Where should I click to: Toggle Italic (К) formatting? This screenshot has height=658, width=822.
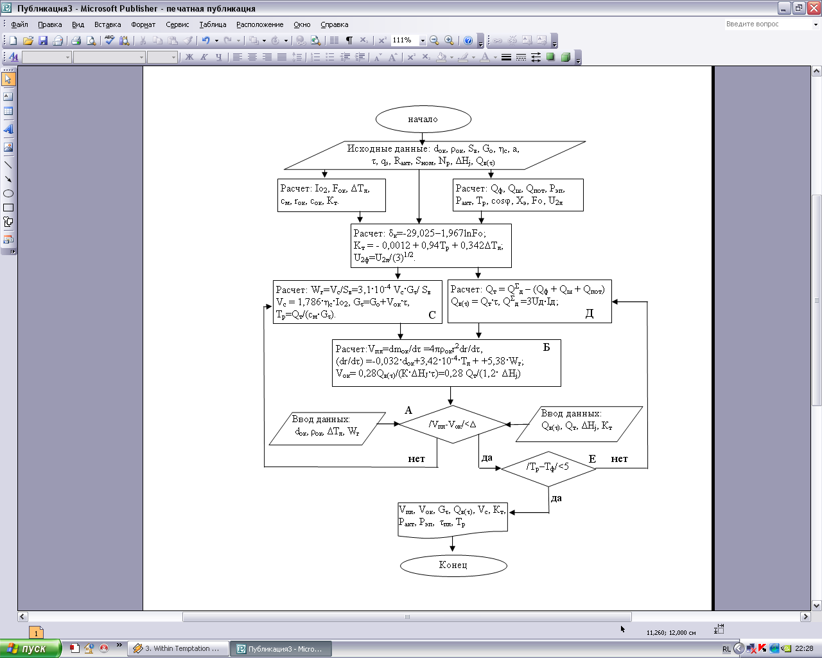[x=204, y=57]
